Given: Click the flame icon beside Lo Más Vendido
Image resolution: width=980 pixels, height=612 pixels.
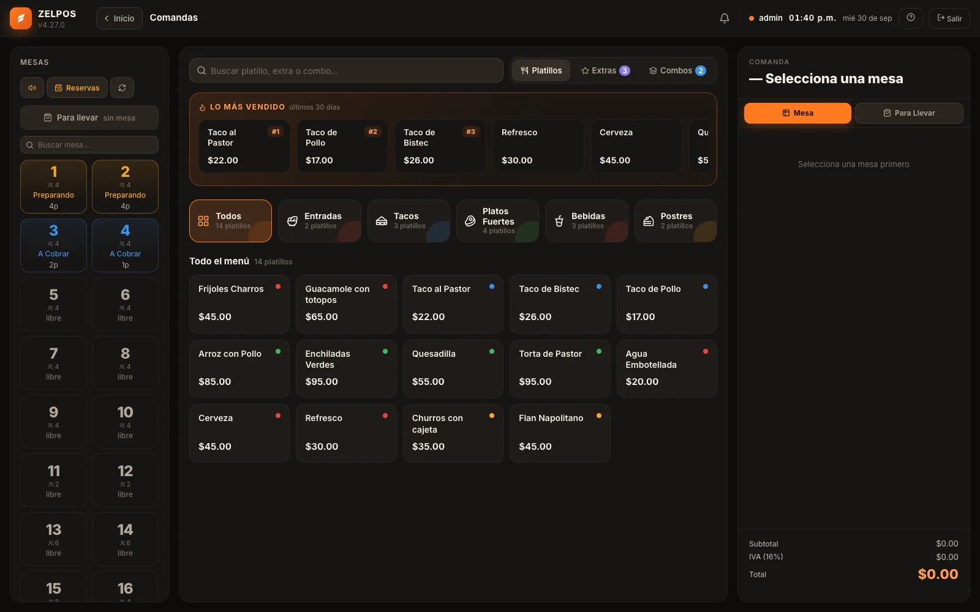Looking at the screenshot, I should tap(202, 107).
